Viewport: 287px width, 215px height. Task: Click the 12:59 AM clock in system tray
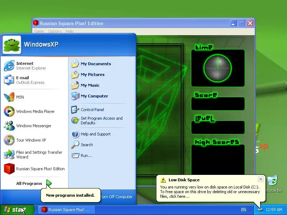click(274, 210)
